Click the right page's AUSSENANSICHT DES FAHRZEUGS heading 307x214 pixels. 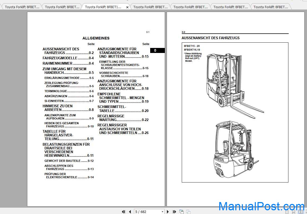(x=210, y=38)
